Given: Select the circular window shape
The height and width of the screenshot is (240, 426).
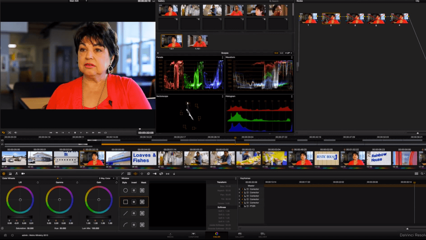Looking at the screenshot, I should click(x=126, y=190).
